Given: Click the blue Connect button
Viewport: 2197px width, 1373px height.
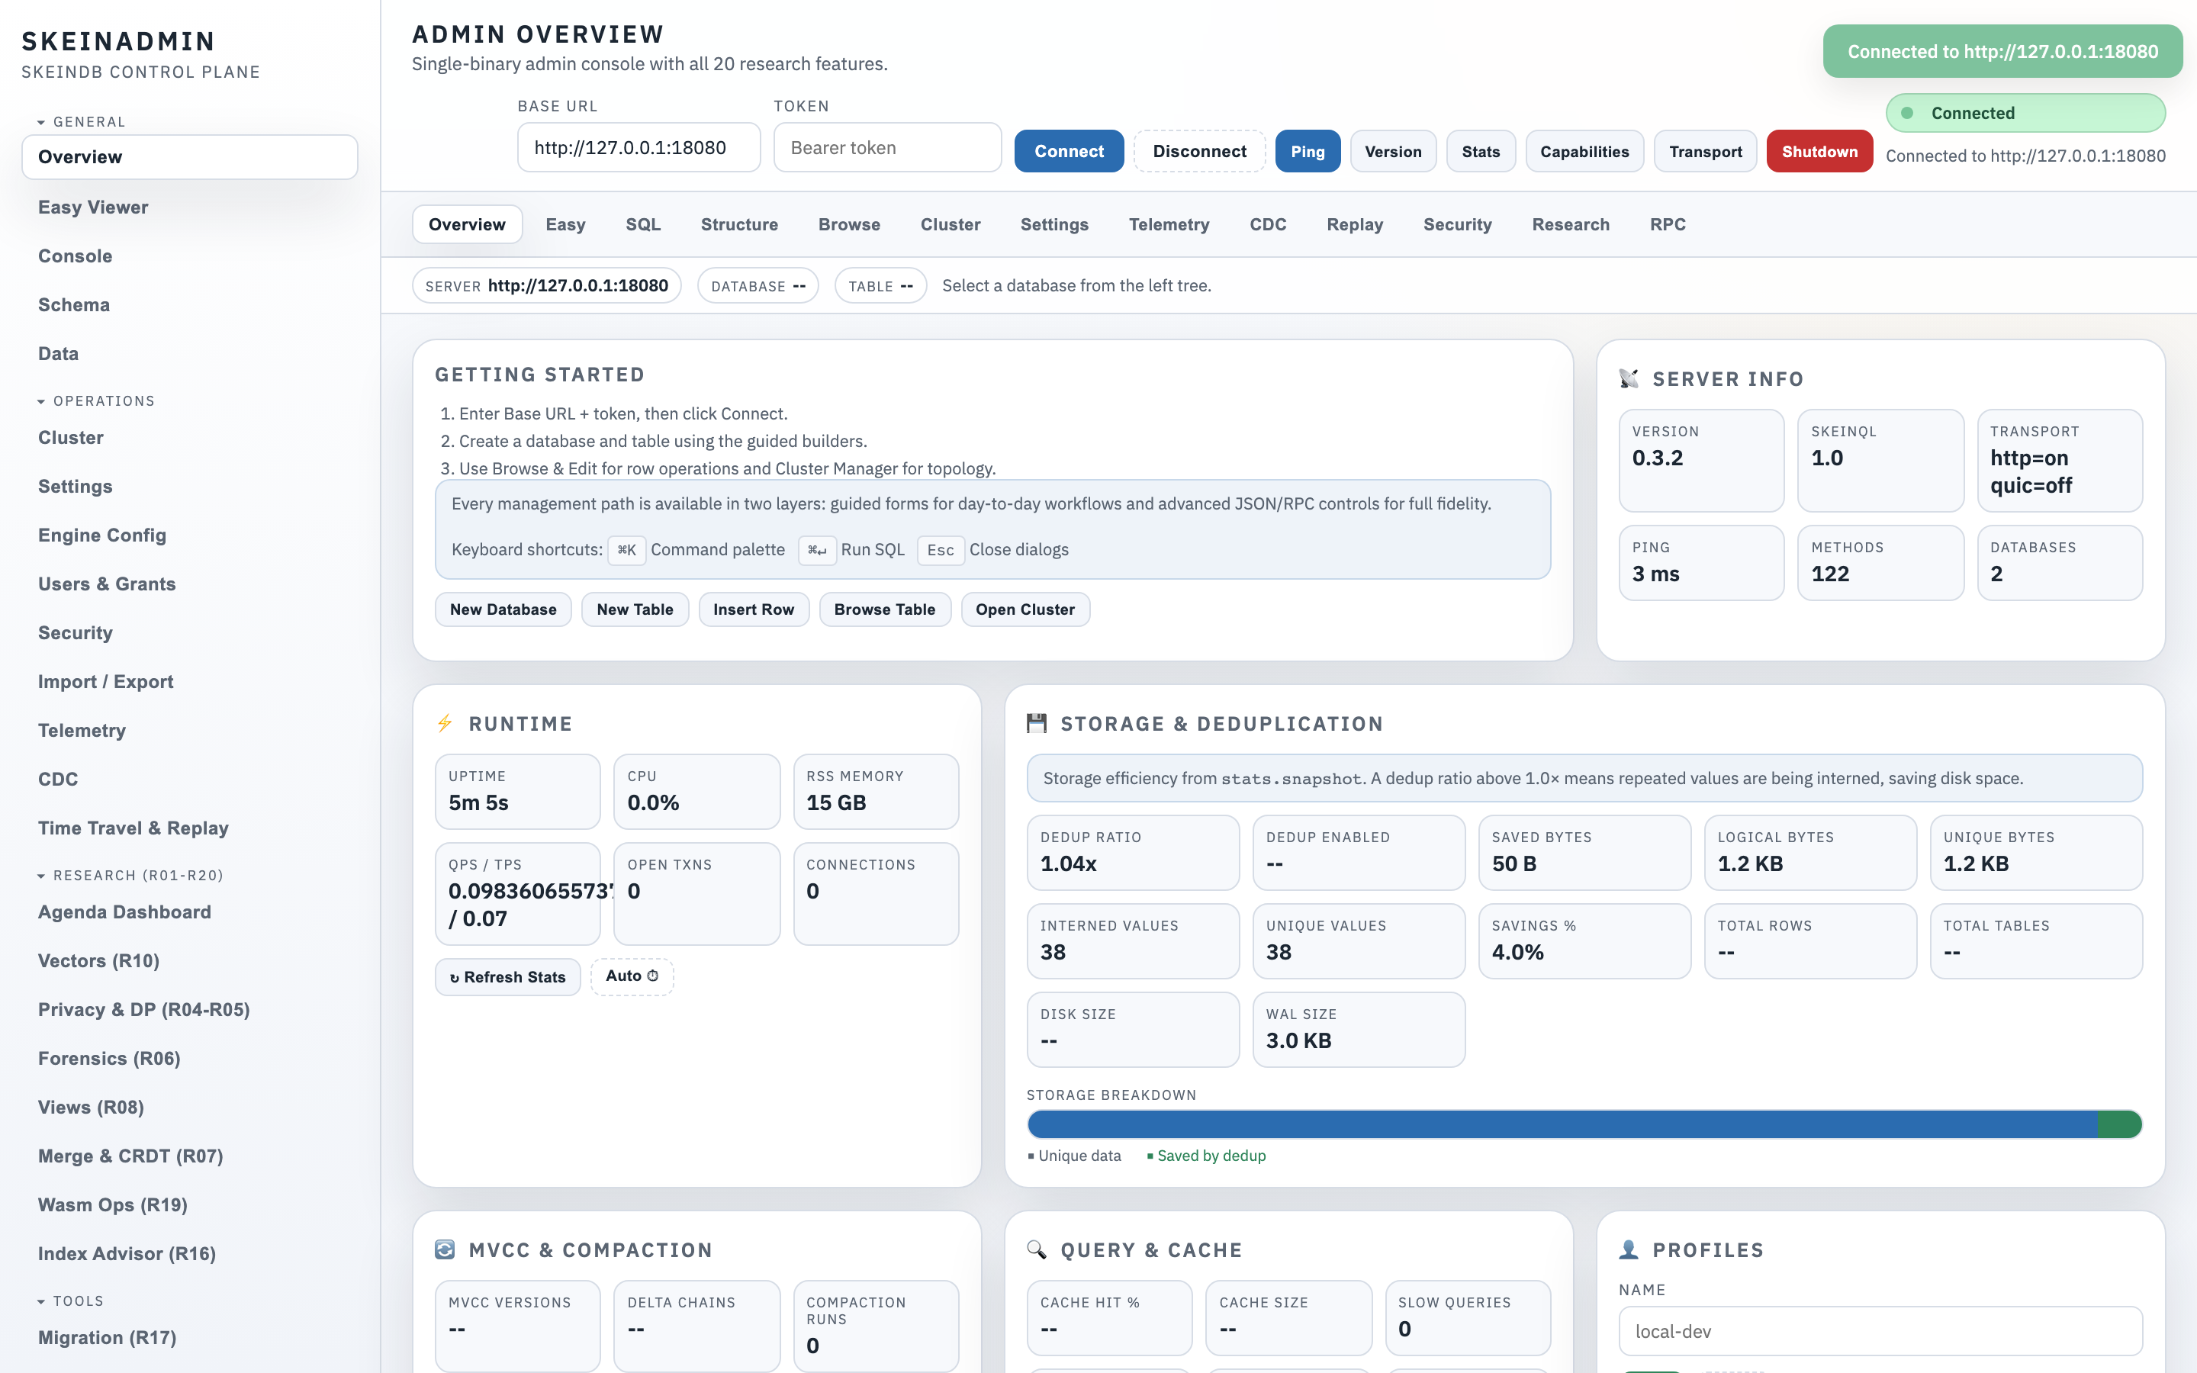Looking at the screenshot, I should point(1069,151).
